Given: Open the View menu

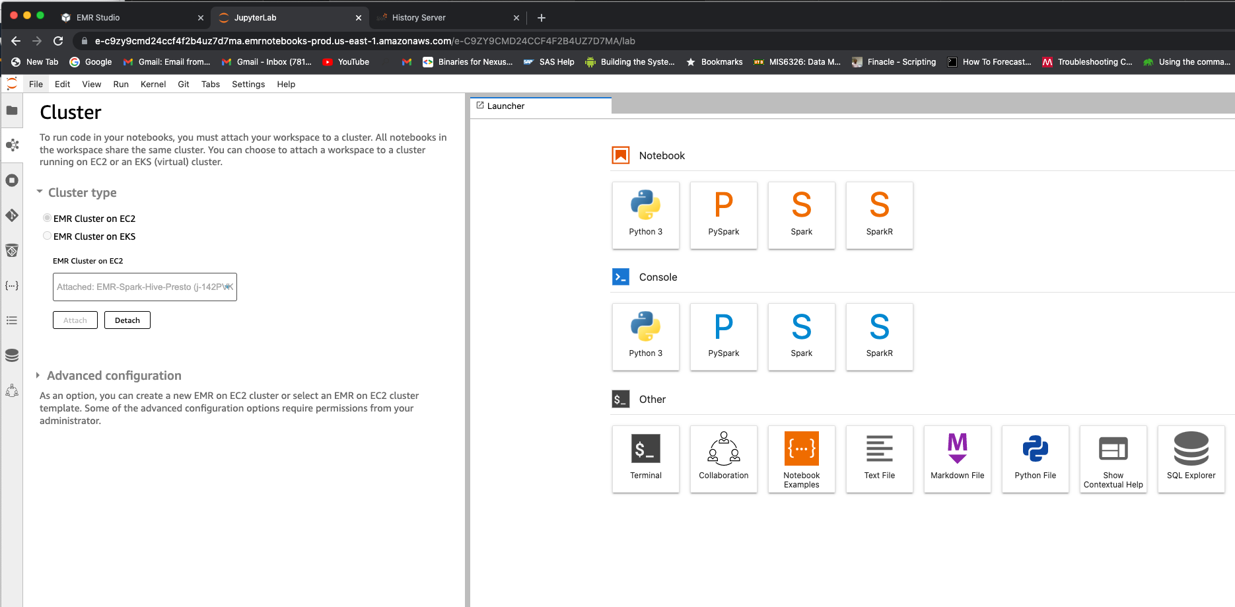Looking at the screenshot, I should point(91,84).
